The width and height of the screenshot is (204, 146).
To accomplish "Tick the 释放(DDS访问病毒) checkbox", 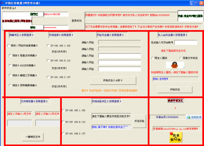I will 10,66.
